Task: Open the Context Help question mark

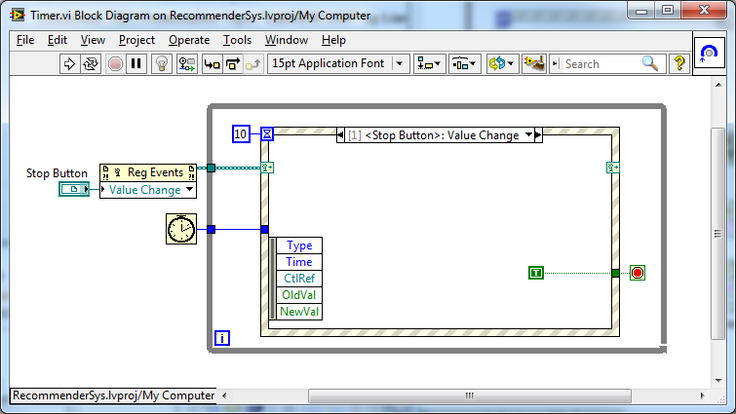Action: coord(679,63)
